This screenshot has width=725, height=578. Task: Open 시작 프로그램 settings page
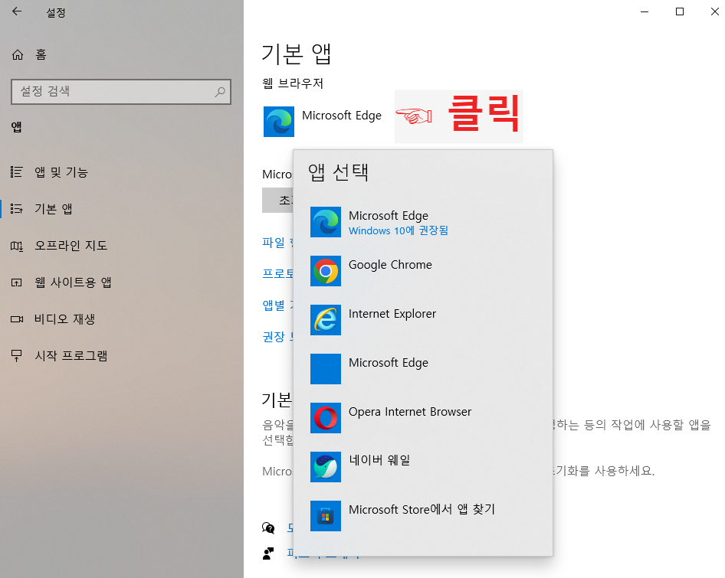[x=71, y=356]
